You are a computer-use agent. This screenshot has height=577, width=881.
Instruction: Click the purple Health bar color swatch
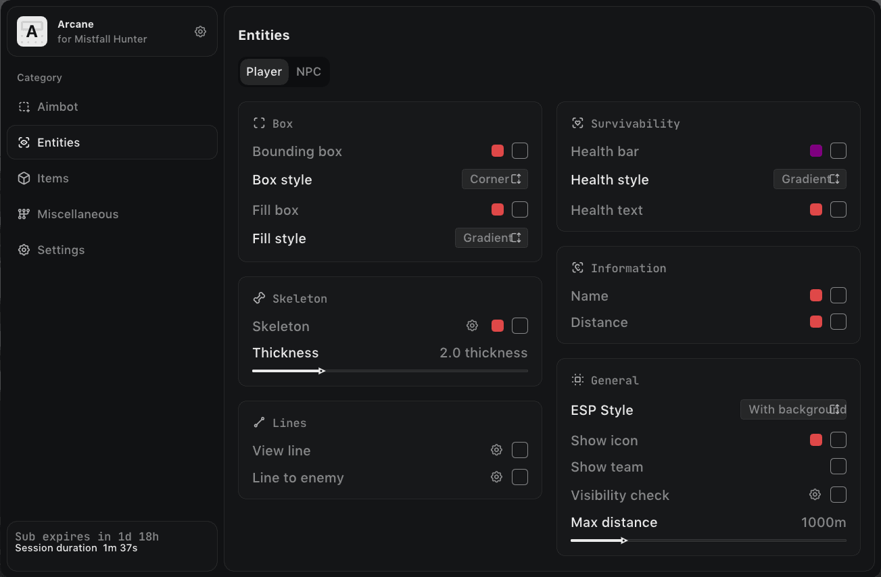pos(816,151)
